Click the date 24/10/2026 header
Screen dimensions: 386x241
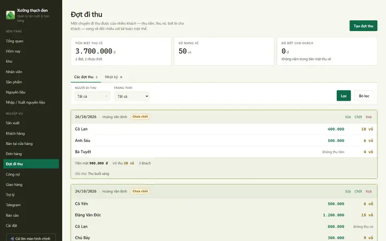click(x=86, y=191)
